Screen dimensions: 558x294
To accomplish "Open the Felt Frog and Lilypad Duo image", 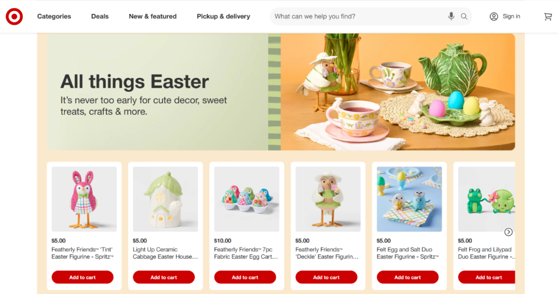I will point(487,199).
